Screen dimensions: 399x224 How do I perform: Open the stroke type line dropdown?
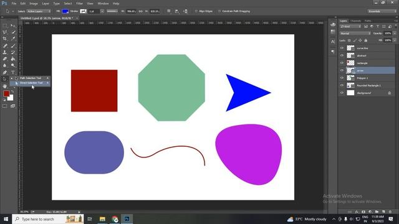(x=112, y=11)
